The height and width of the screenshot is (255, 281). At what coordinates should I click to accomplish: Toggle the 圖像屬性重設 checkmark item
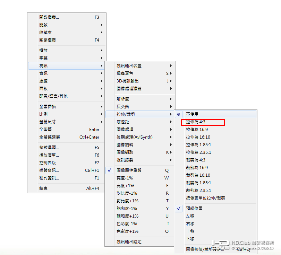(x=139, y=170)
